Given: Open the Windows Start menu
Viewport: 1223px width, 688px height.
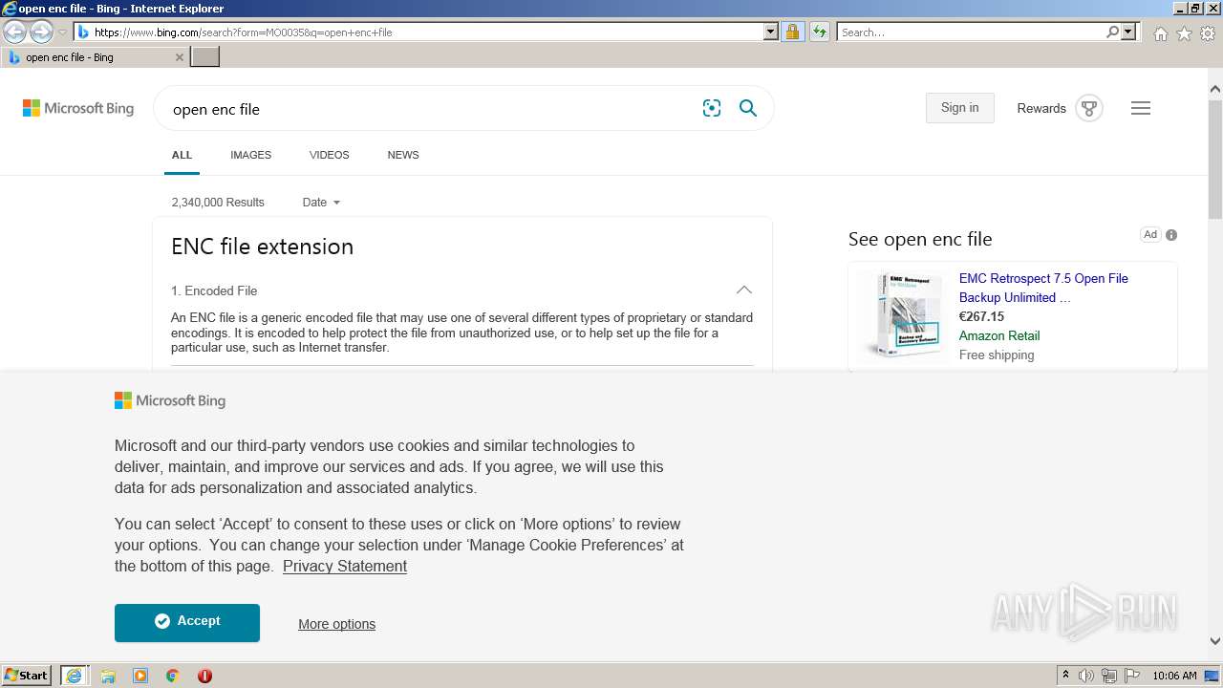Looking at the screenshot, I should pos(27,676).
